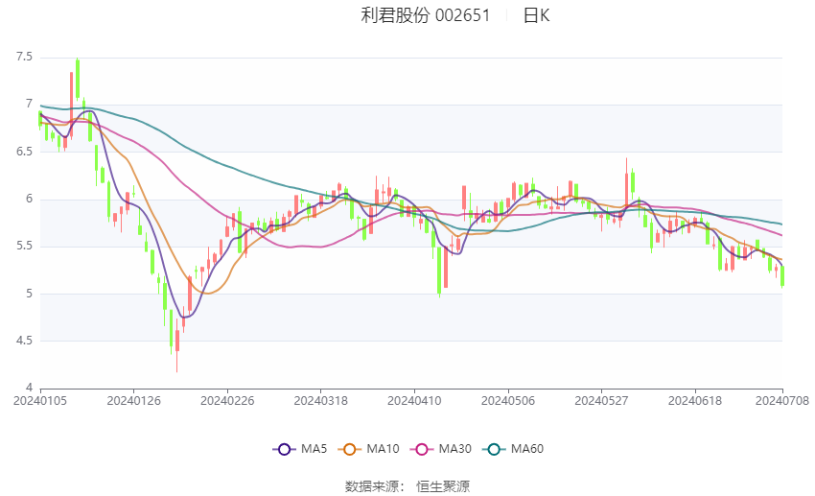Click the 恒生聚源 data source text
The height and width of the screenshot is (496, 815).
[x=443, y=486]
